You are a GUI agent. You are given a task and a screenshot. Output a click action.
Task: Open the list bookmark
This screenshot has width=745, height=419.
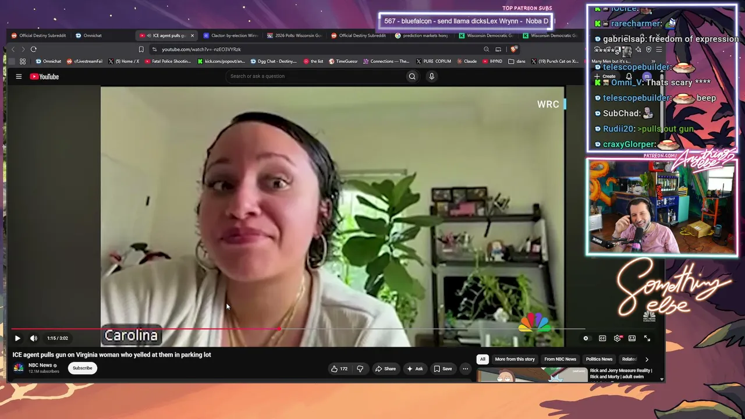click(x=314, y=61)
